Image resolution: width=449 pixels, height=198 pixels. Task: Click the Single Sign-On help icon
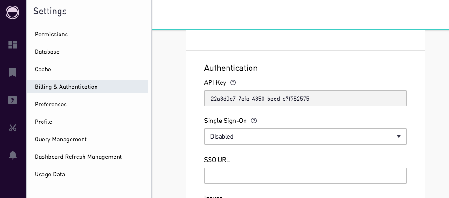tap(253, 121)
